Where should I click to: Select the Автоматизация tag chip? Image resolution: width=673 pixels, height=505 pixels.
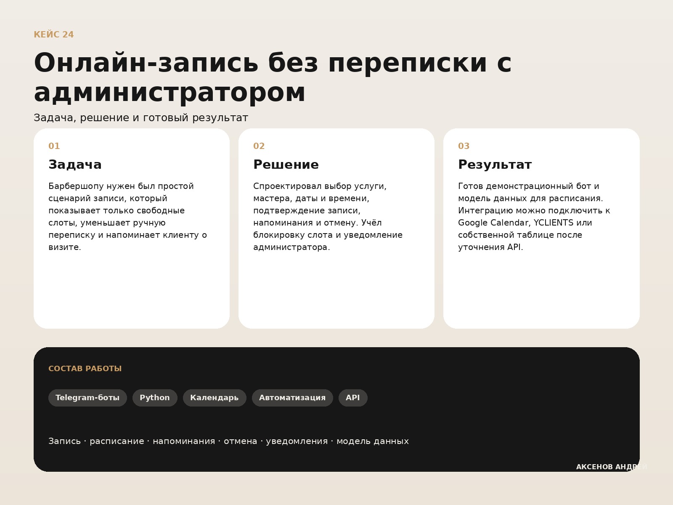pos(292,398)
